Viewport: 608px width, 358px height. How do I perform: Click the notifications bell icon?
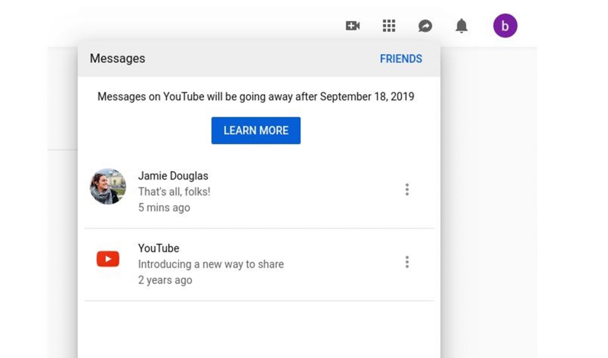[461, 26]
